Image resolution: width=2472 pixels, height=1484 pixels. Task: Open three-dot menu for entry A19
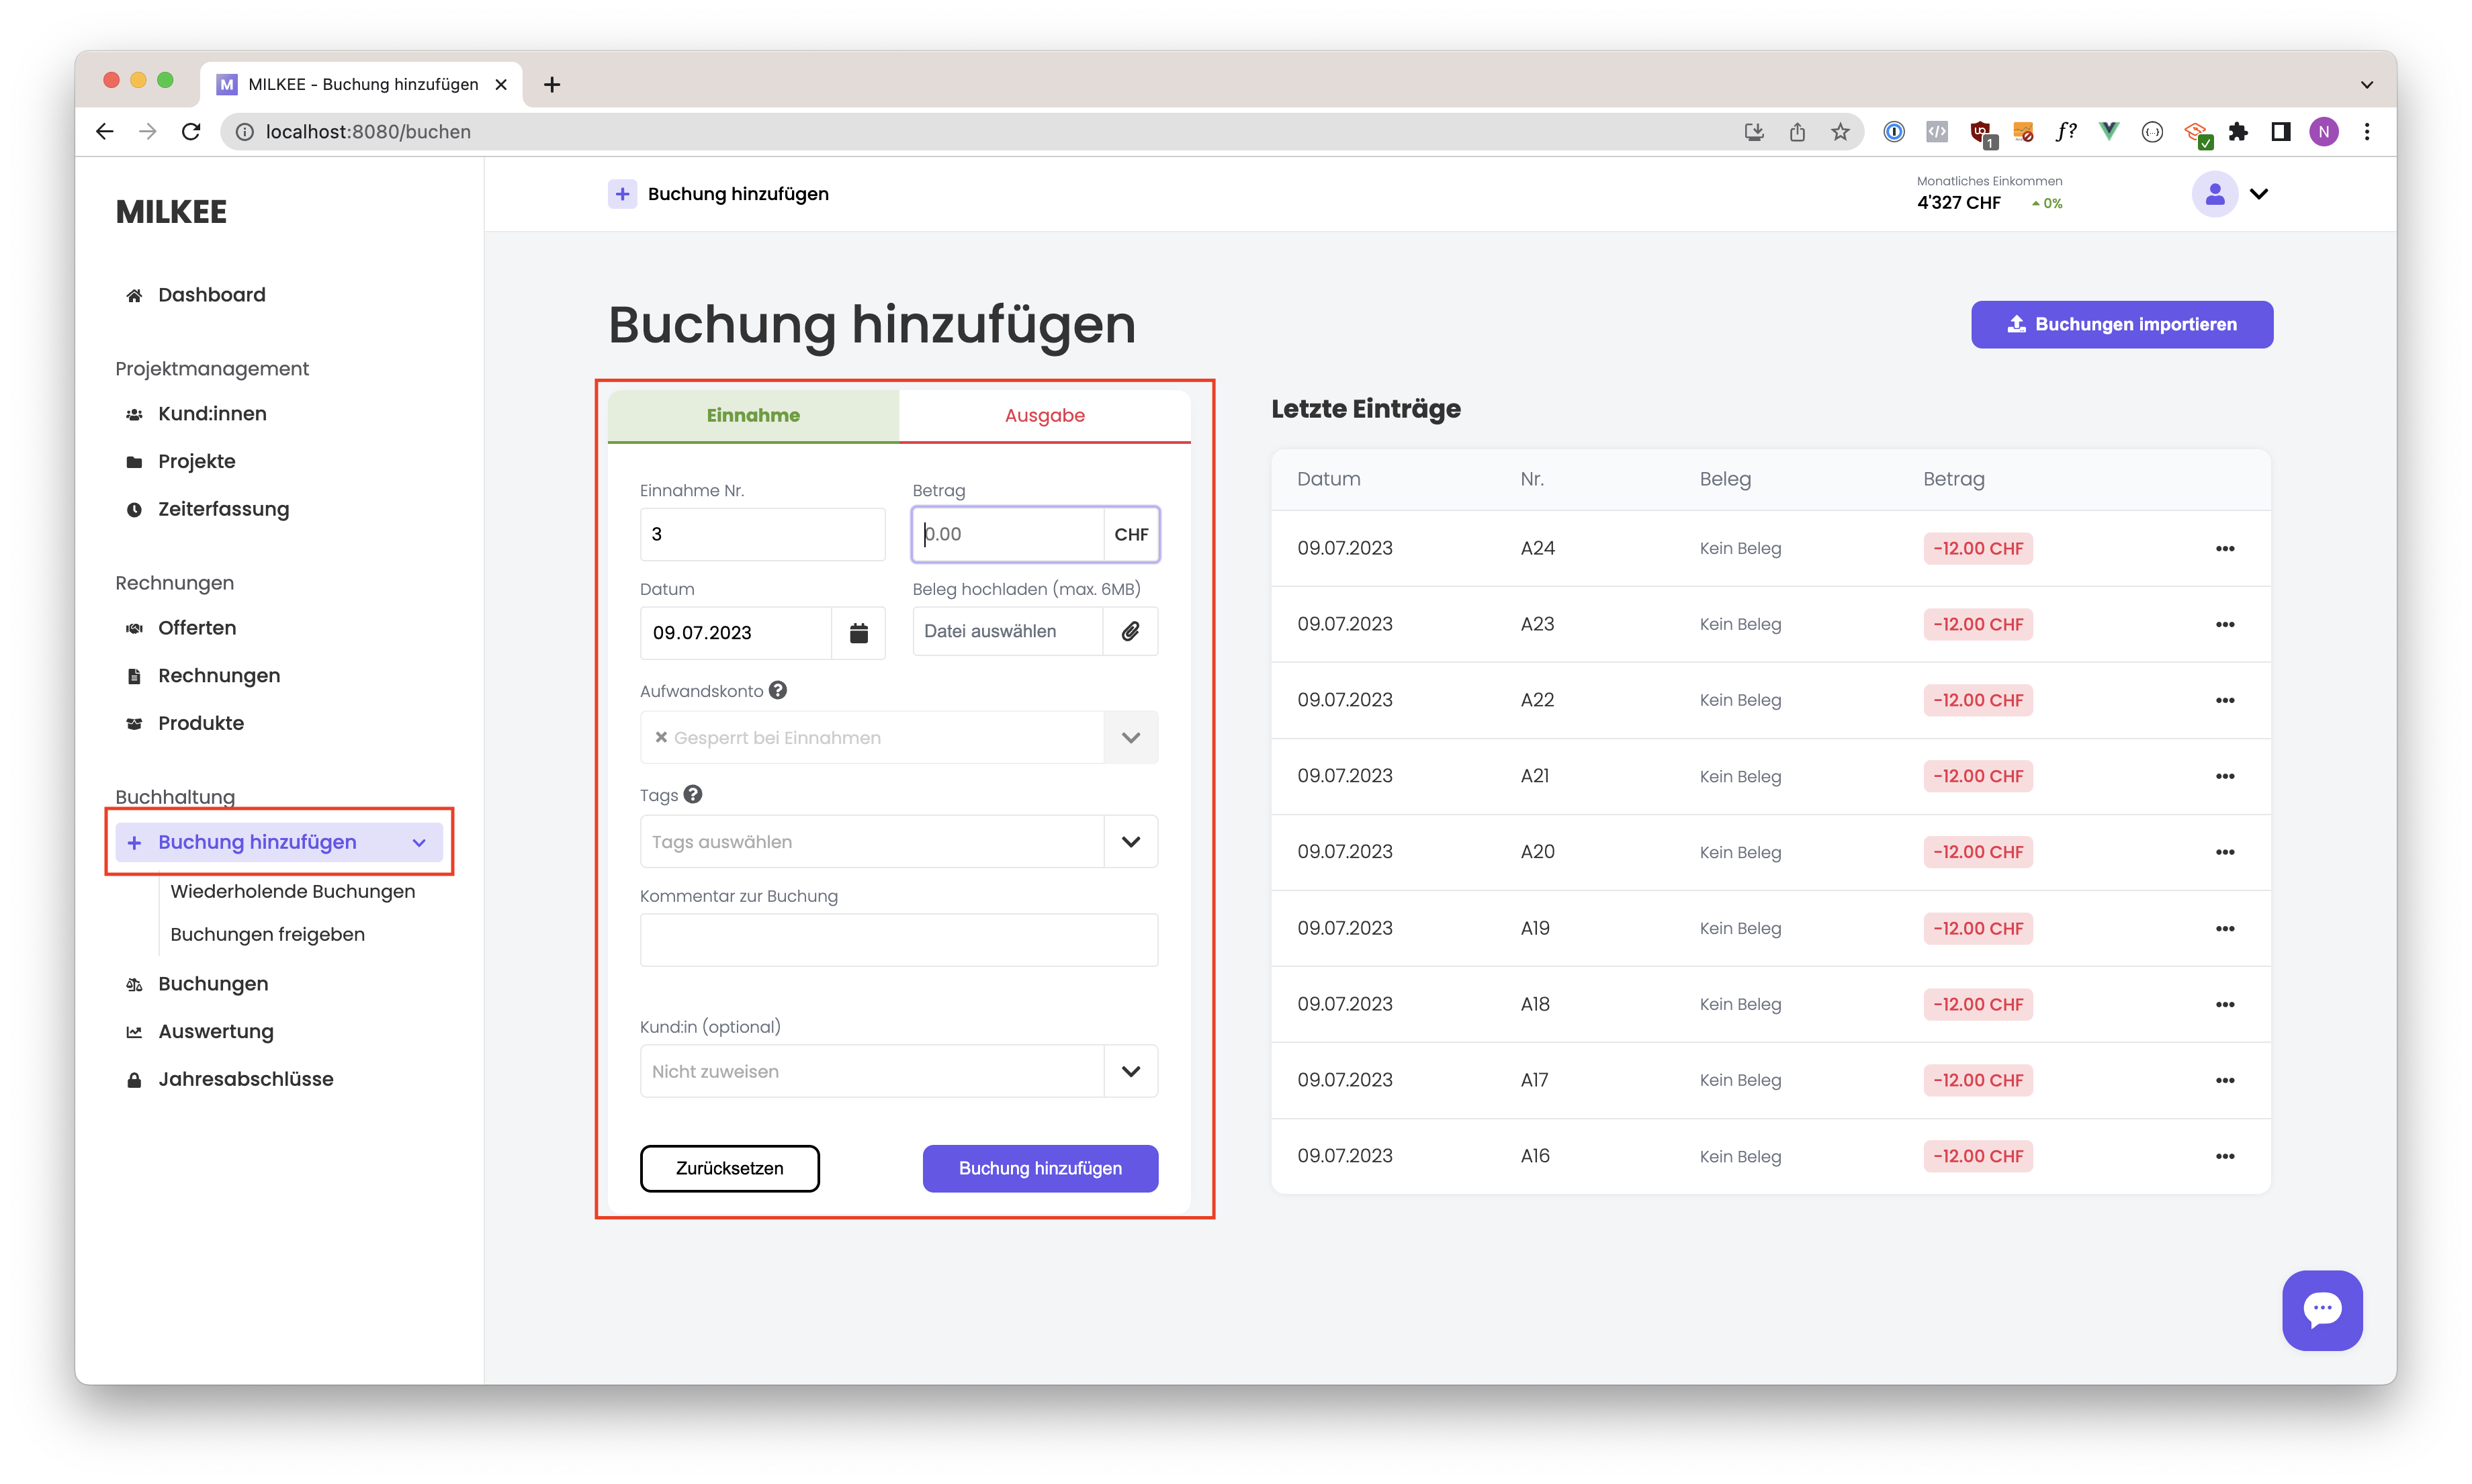[x=2224, y=928]
